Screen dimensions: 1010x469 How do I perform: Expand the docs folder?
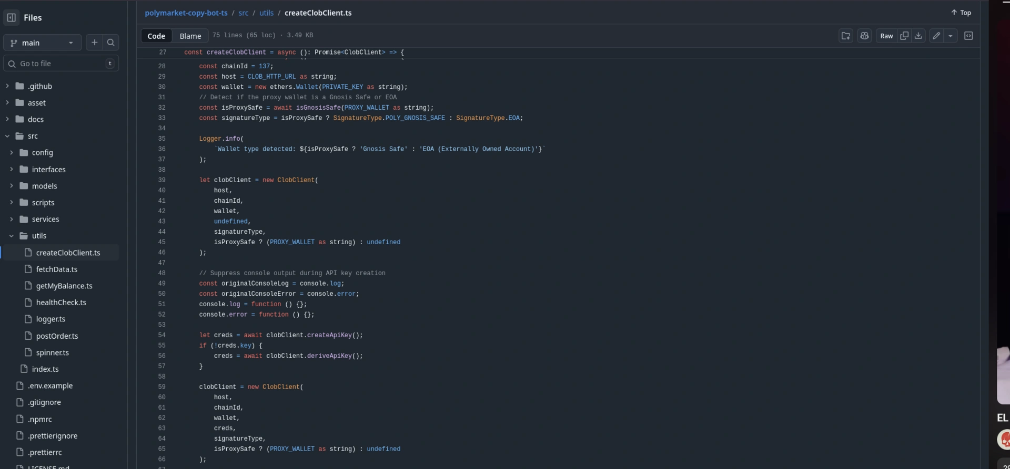point(7,119)
